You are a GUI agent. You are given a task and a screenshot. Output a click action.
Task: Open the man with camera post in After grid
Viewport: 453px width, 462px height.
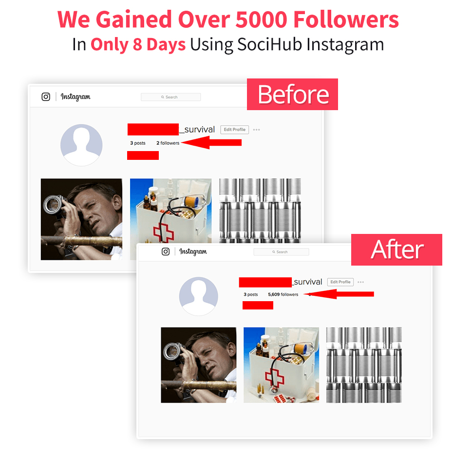[199, 365]
